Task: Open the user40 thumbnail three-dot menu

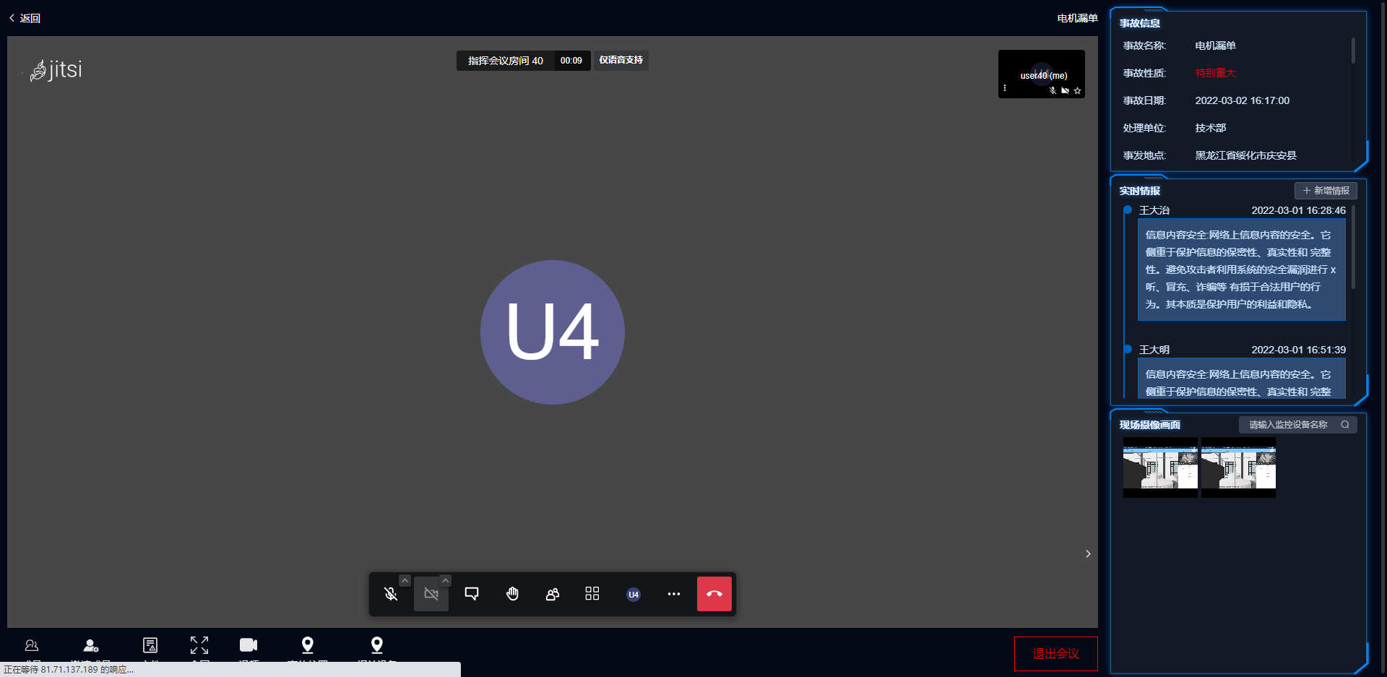Action: tap(1005, 88)
